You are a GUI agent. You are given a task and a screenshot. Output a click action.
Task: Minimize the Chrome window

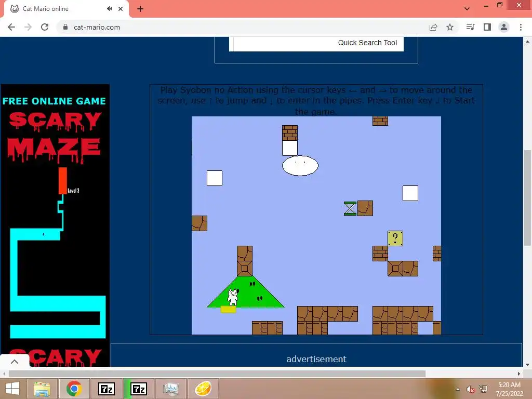486,6
